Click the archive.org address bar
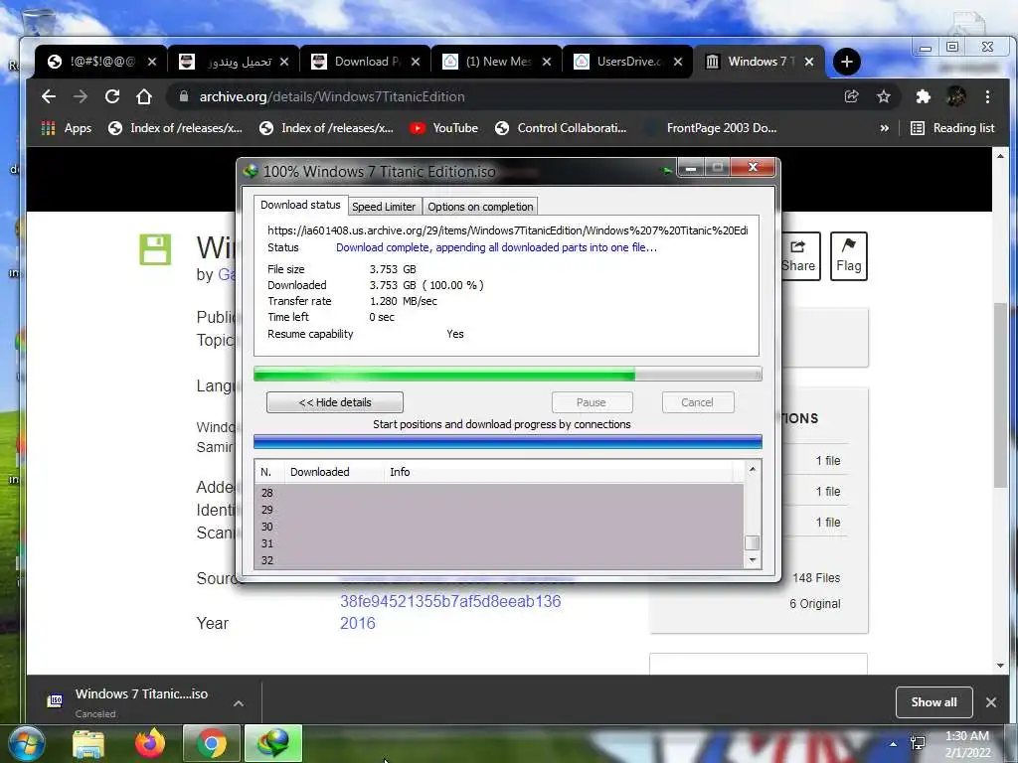This screenshot has height=763, width=1018. point(506,96)
